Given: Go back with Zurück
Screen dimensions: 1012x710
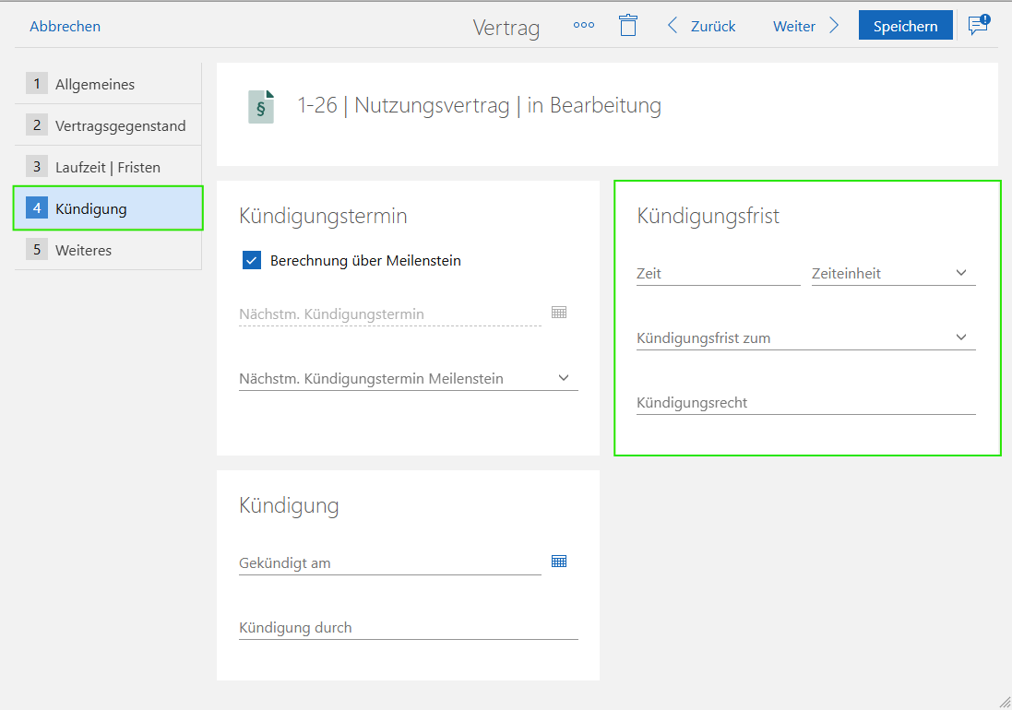Looking at the screenshot, I should pos(713,27).
